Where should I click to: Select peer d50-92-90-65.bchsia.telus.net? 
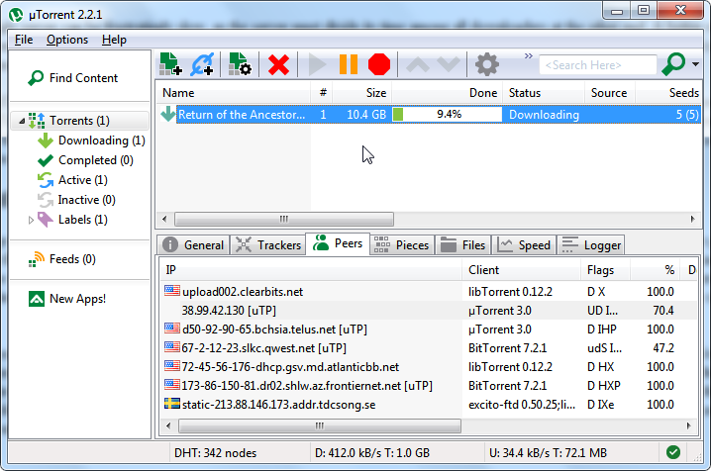[x=429, y=330]
